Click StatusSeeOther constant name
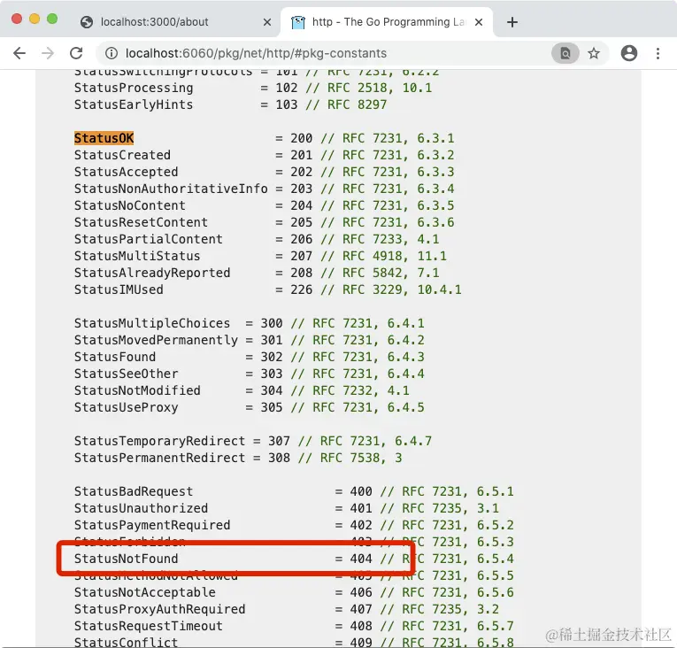Image resolution: width=677 pixels, height=648 pixels. [126, 374]
